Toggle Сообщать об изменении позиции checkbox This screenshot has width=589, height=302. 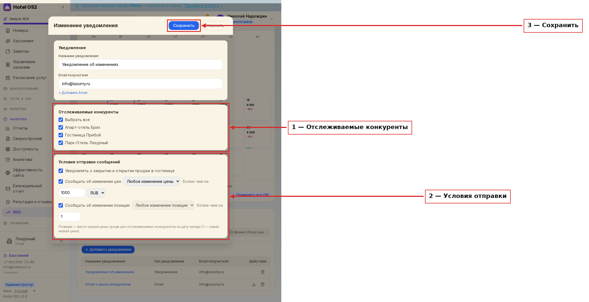[61, 205]
